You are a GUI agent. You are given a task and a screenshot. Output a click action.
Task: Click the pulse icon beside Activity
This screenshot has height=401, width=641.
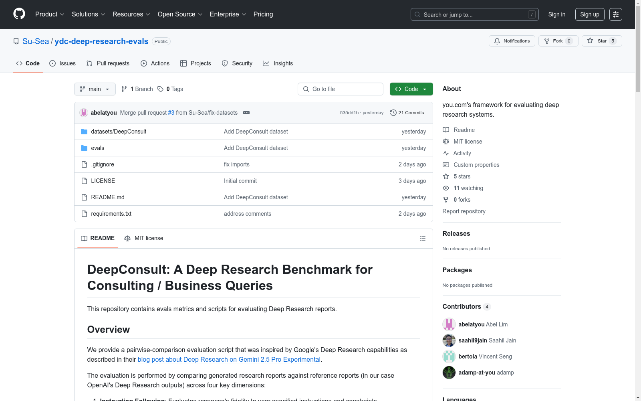pos(446,153)
